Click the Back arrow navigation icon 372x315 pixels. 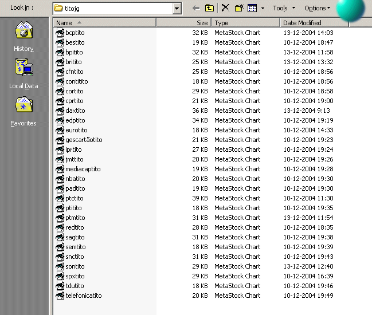(196, 8)
